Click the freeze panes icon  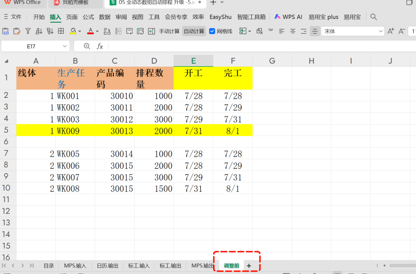(243, 31)
